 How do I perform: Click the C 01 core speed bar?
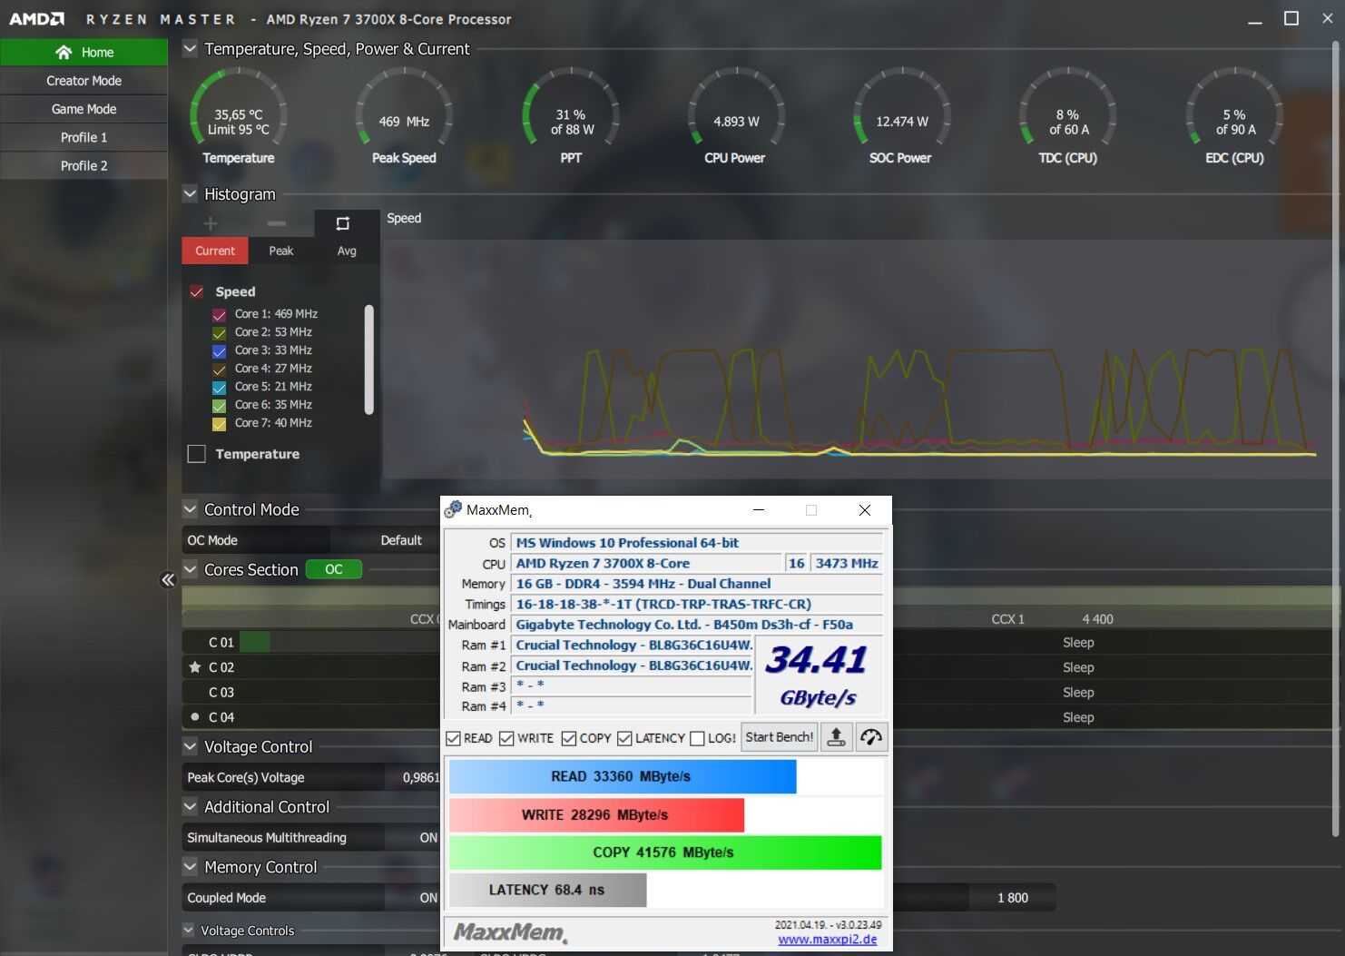tap(254, 642)
